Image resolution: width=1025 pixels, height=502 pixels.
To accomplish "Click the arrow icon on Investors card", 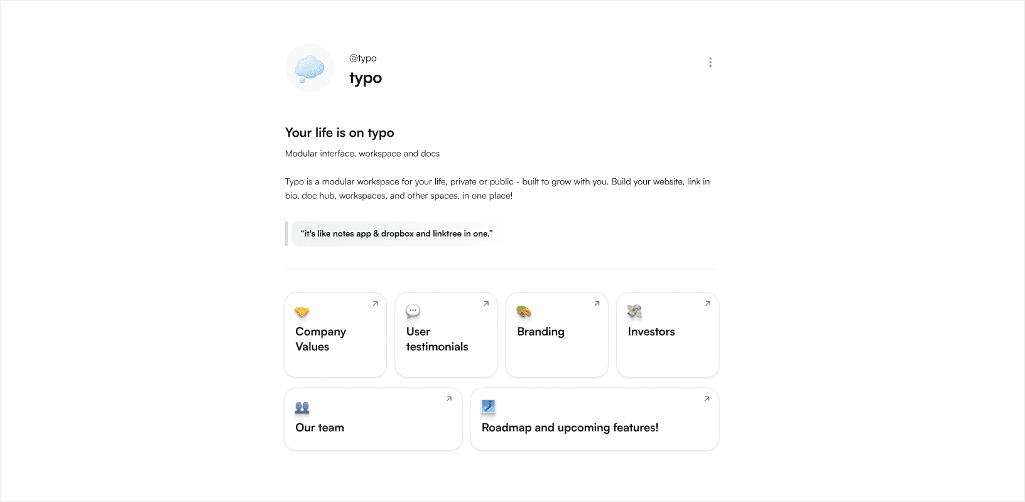I will point(708,304).
